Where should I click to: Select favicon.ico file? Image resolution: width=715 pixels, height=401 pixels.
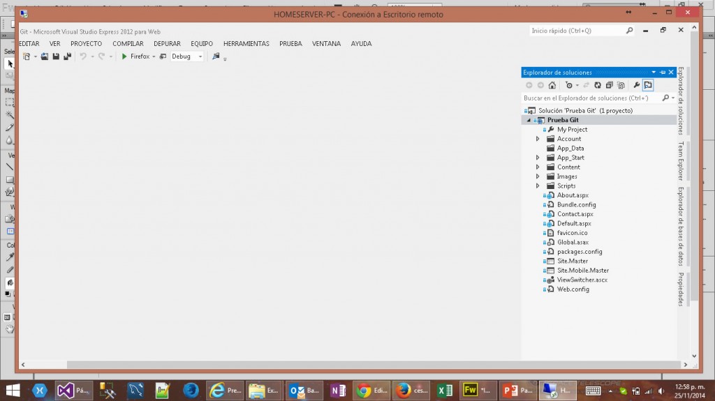(573, 233)
